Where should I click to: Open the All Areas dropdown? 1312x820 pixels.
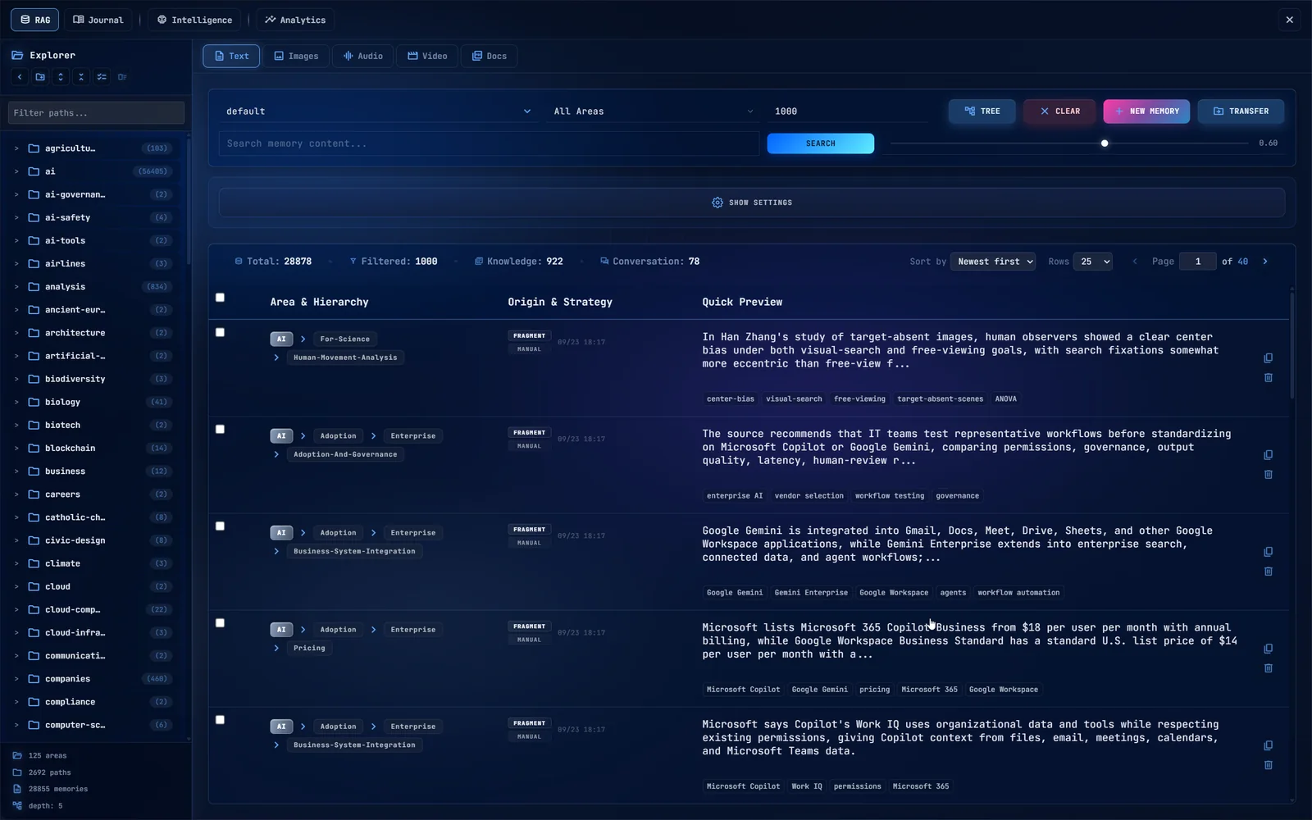pyautogui.click(x=653, y=112)
